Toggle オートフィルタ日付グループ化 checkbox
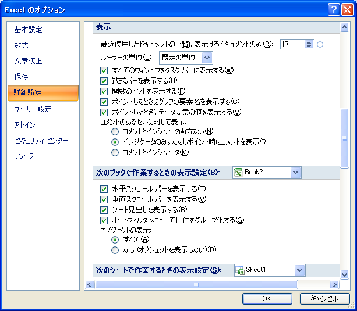Viewport: 357px width, 311px height. [x=104, y=220]
